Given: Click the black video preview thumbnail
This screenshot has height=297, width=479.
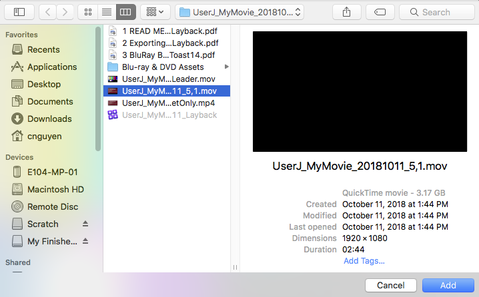Looking at the screenshot, I should (360, 91).
